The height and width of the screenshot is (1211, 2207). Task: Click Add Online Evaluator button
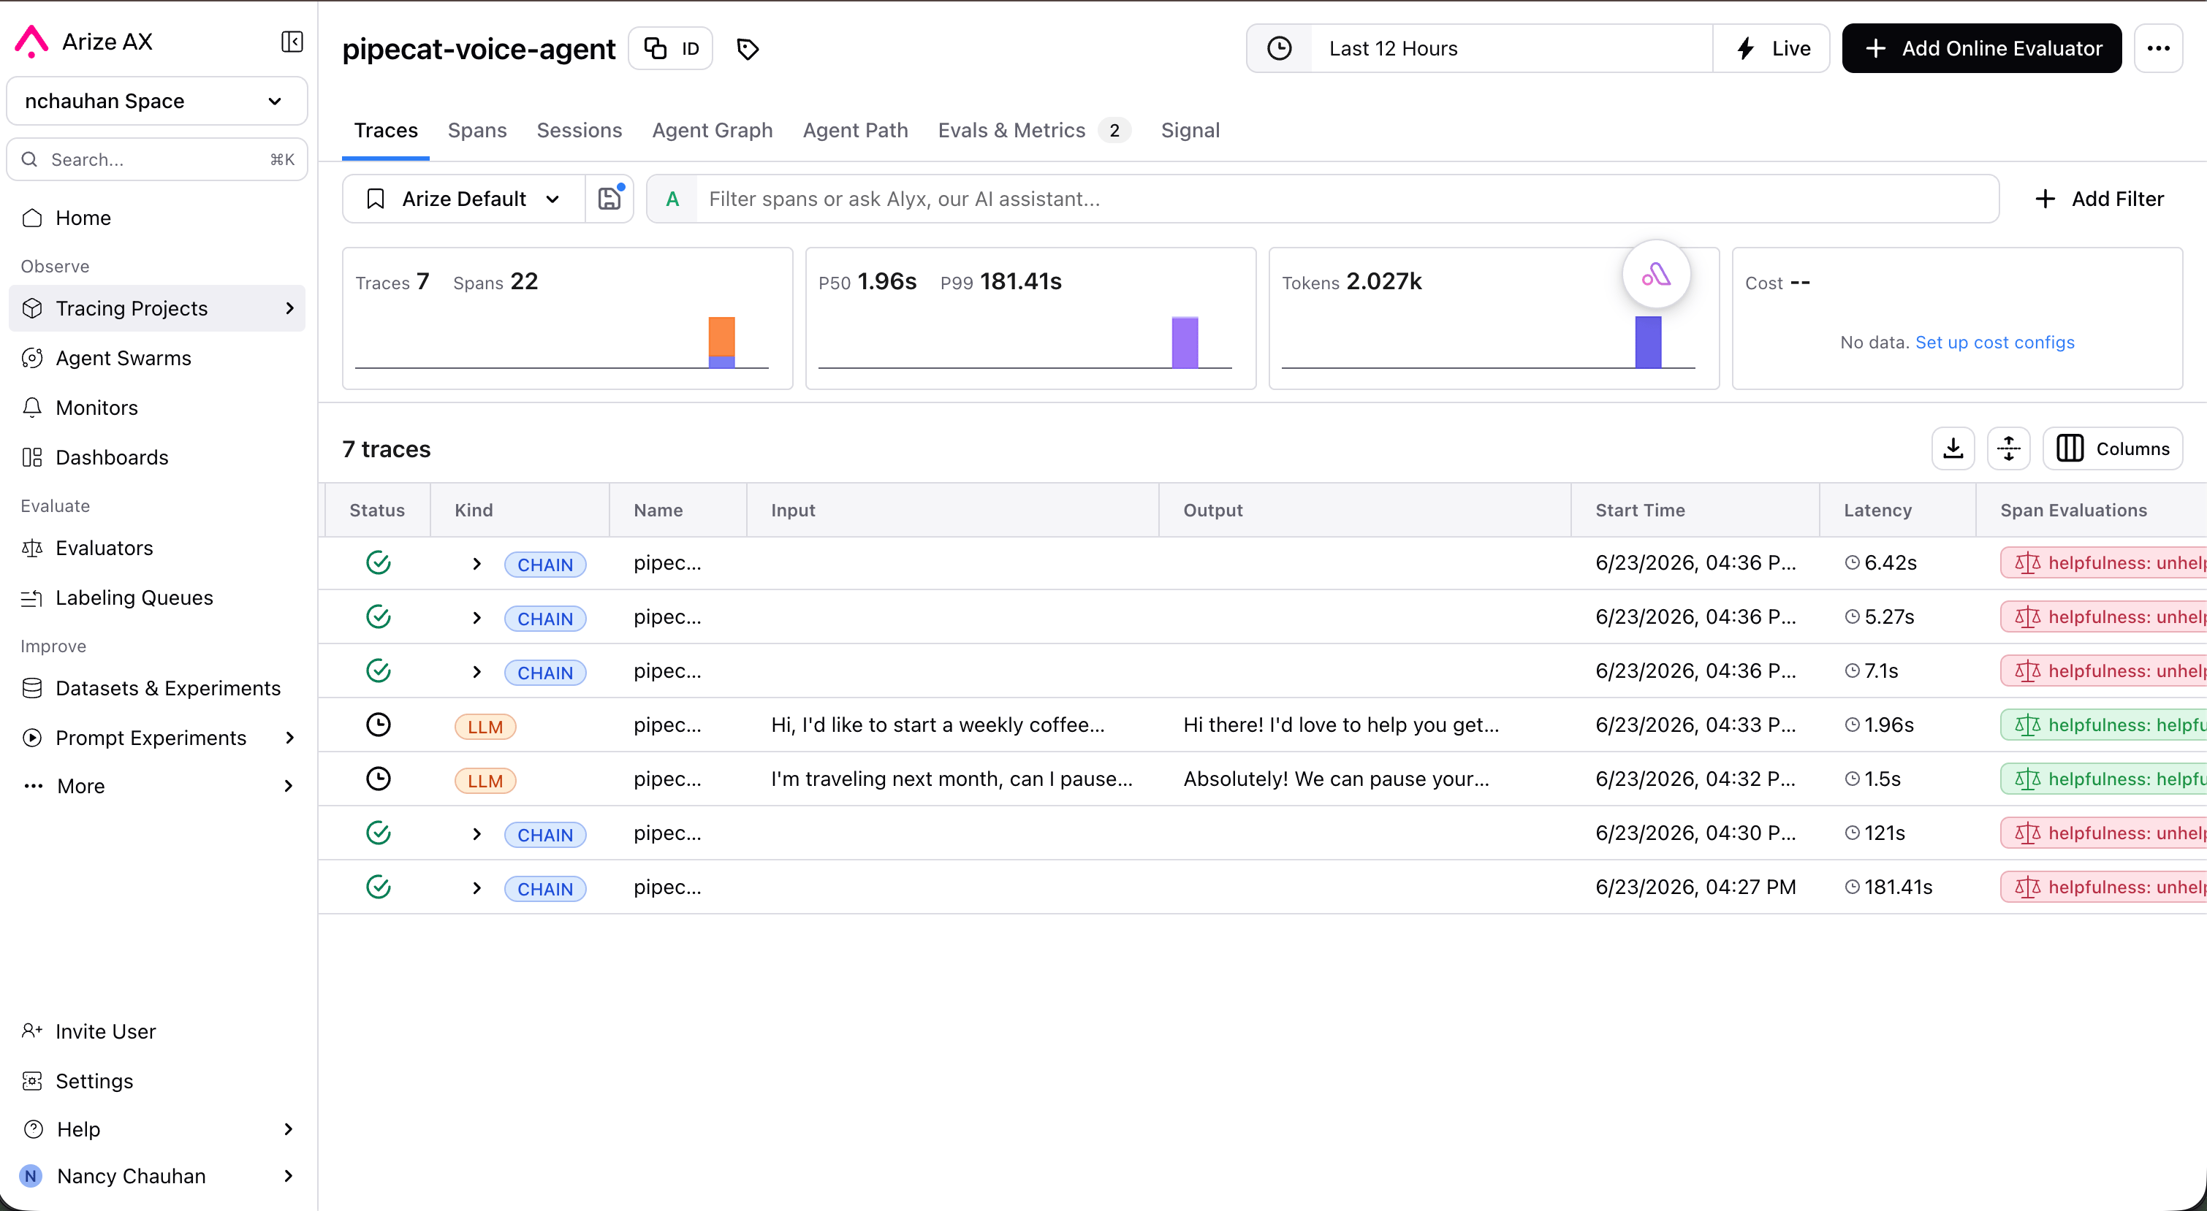pos(1982,49)
